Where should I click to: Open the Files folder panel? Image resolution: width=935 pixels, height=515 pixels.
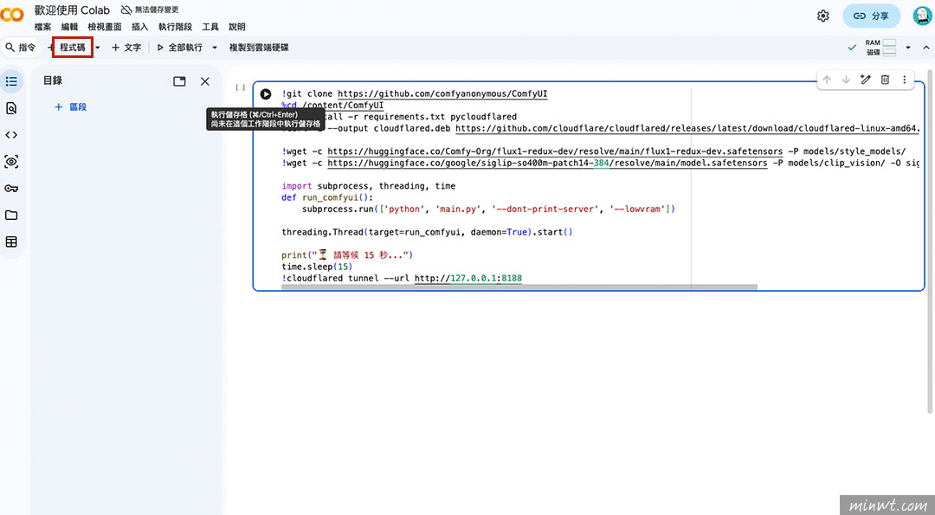point(11,216)
